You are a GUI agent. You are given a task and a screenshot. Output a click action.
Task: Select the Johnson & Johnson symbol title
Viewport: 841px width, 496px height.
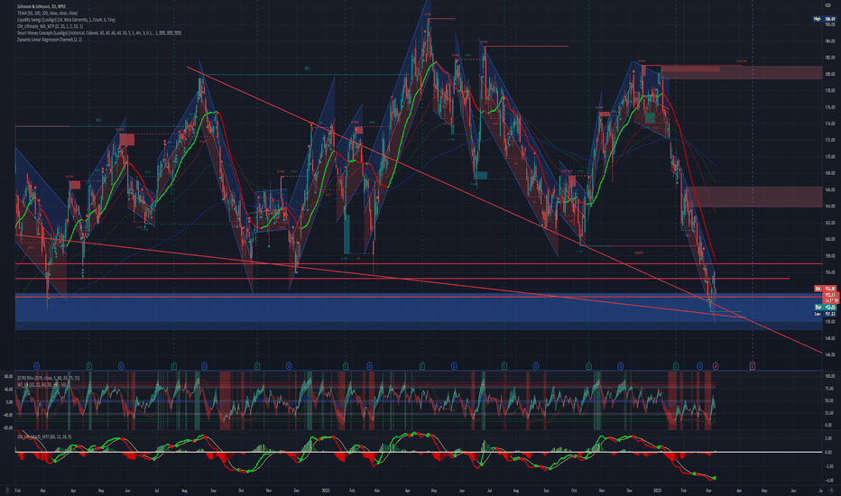pyautogui.click(x=40, y=6)
